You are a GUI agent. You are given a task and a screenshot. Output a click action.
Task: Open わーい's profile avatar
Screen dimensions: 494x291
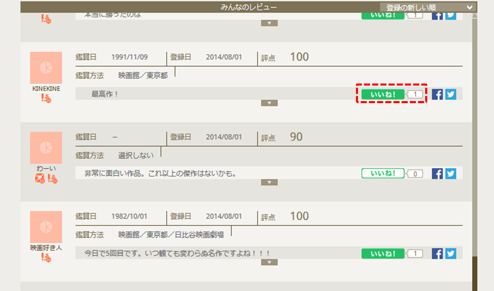coord(46,147)
